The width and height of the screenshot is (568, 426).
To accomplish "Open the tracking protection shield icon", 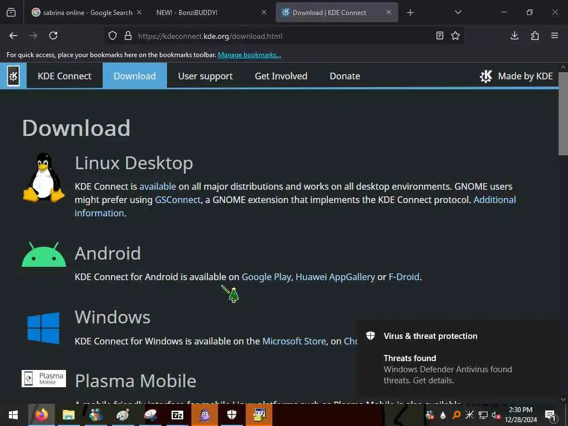I will pyautogui.click(x=113, y=36).
